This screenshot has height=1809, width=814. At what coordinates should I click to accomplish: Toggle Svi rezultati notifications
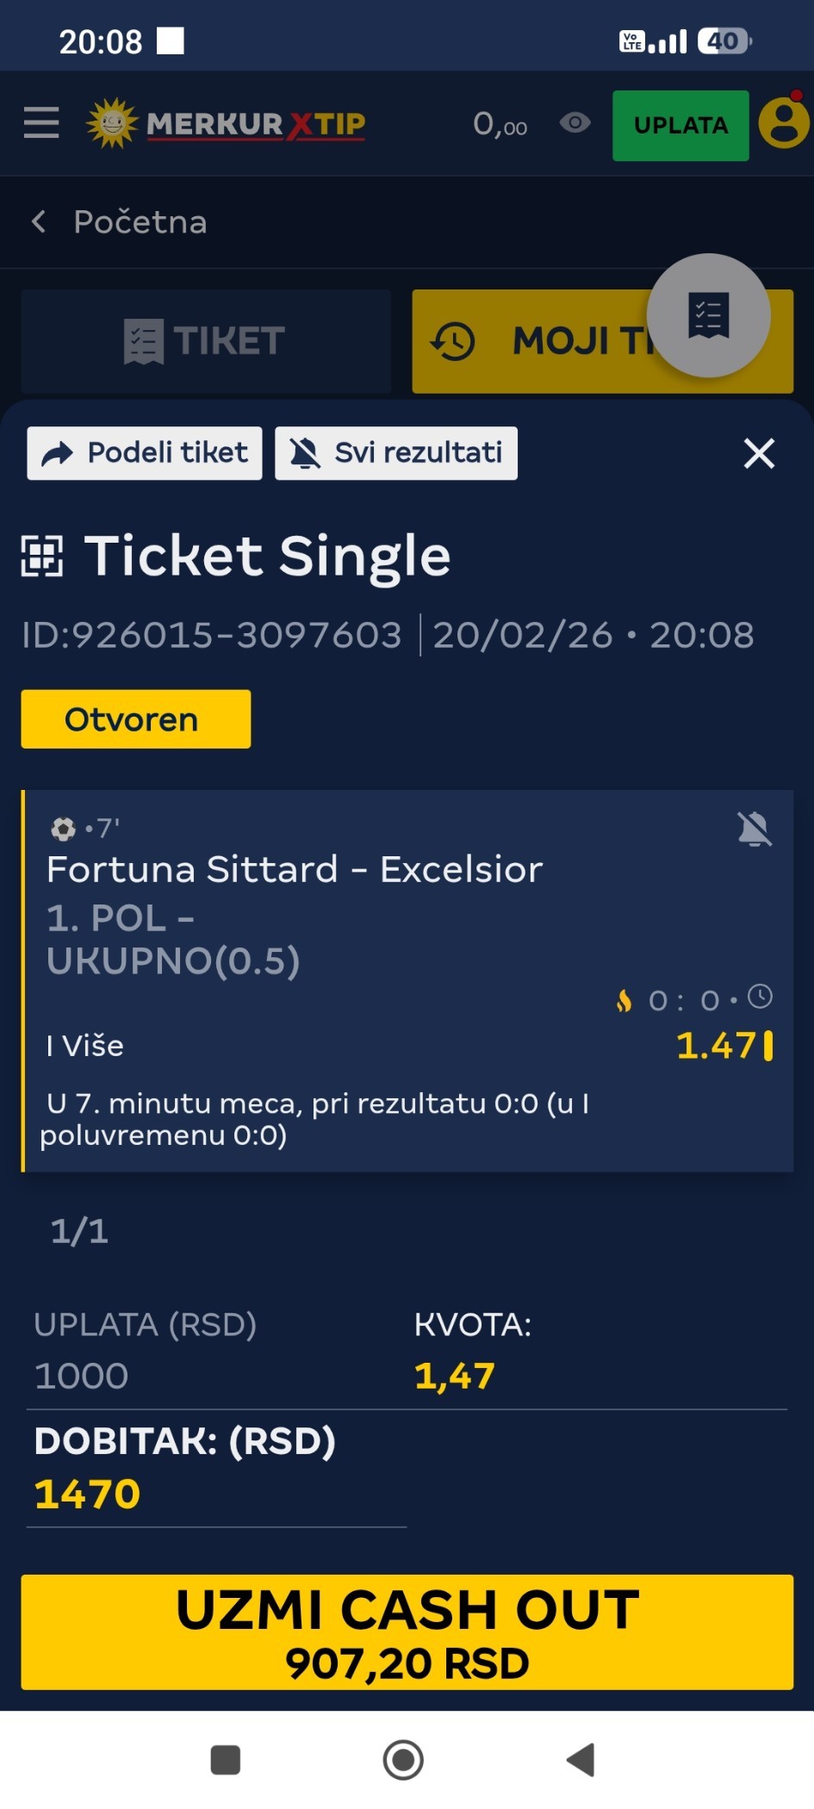[396, 453]
